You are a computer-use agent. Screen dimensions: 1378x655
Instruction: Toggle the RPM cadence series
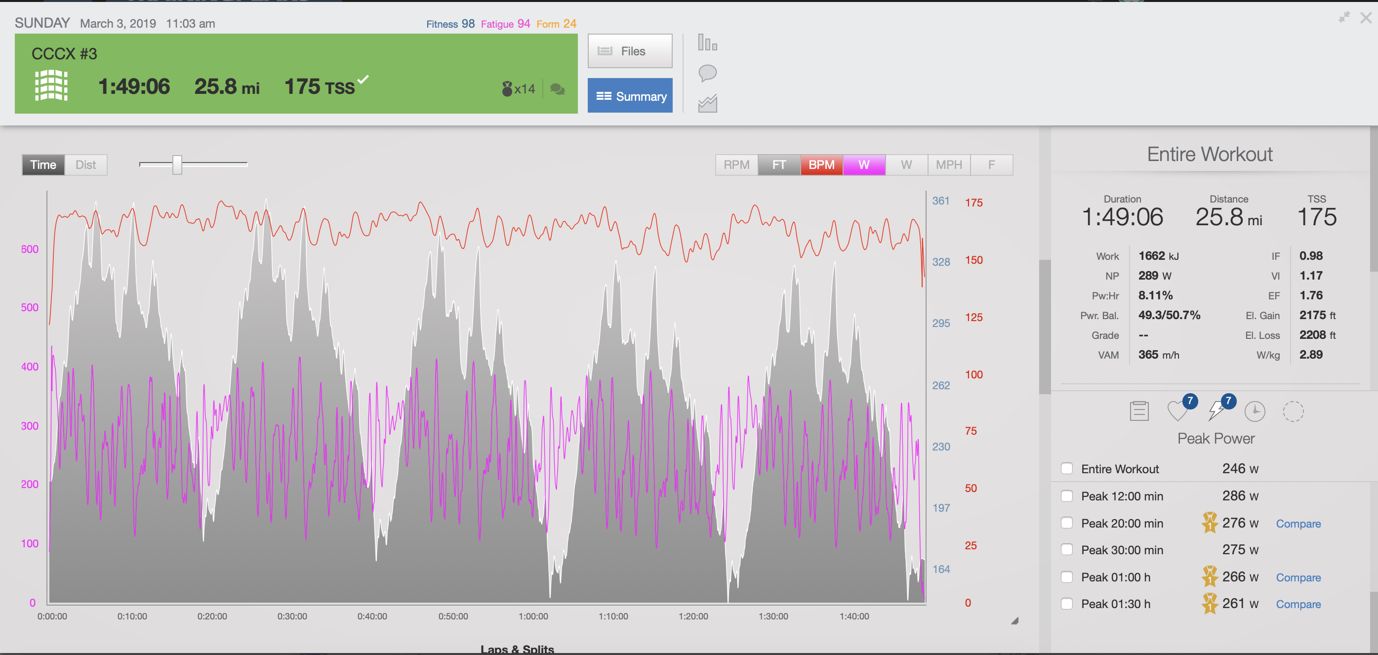[x=736, y=165]
